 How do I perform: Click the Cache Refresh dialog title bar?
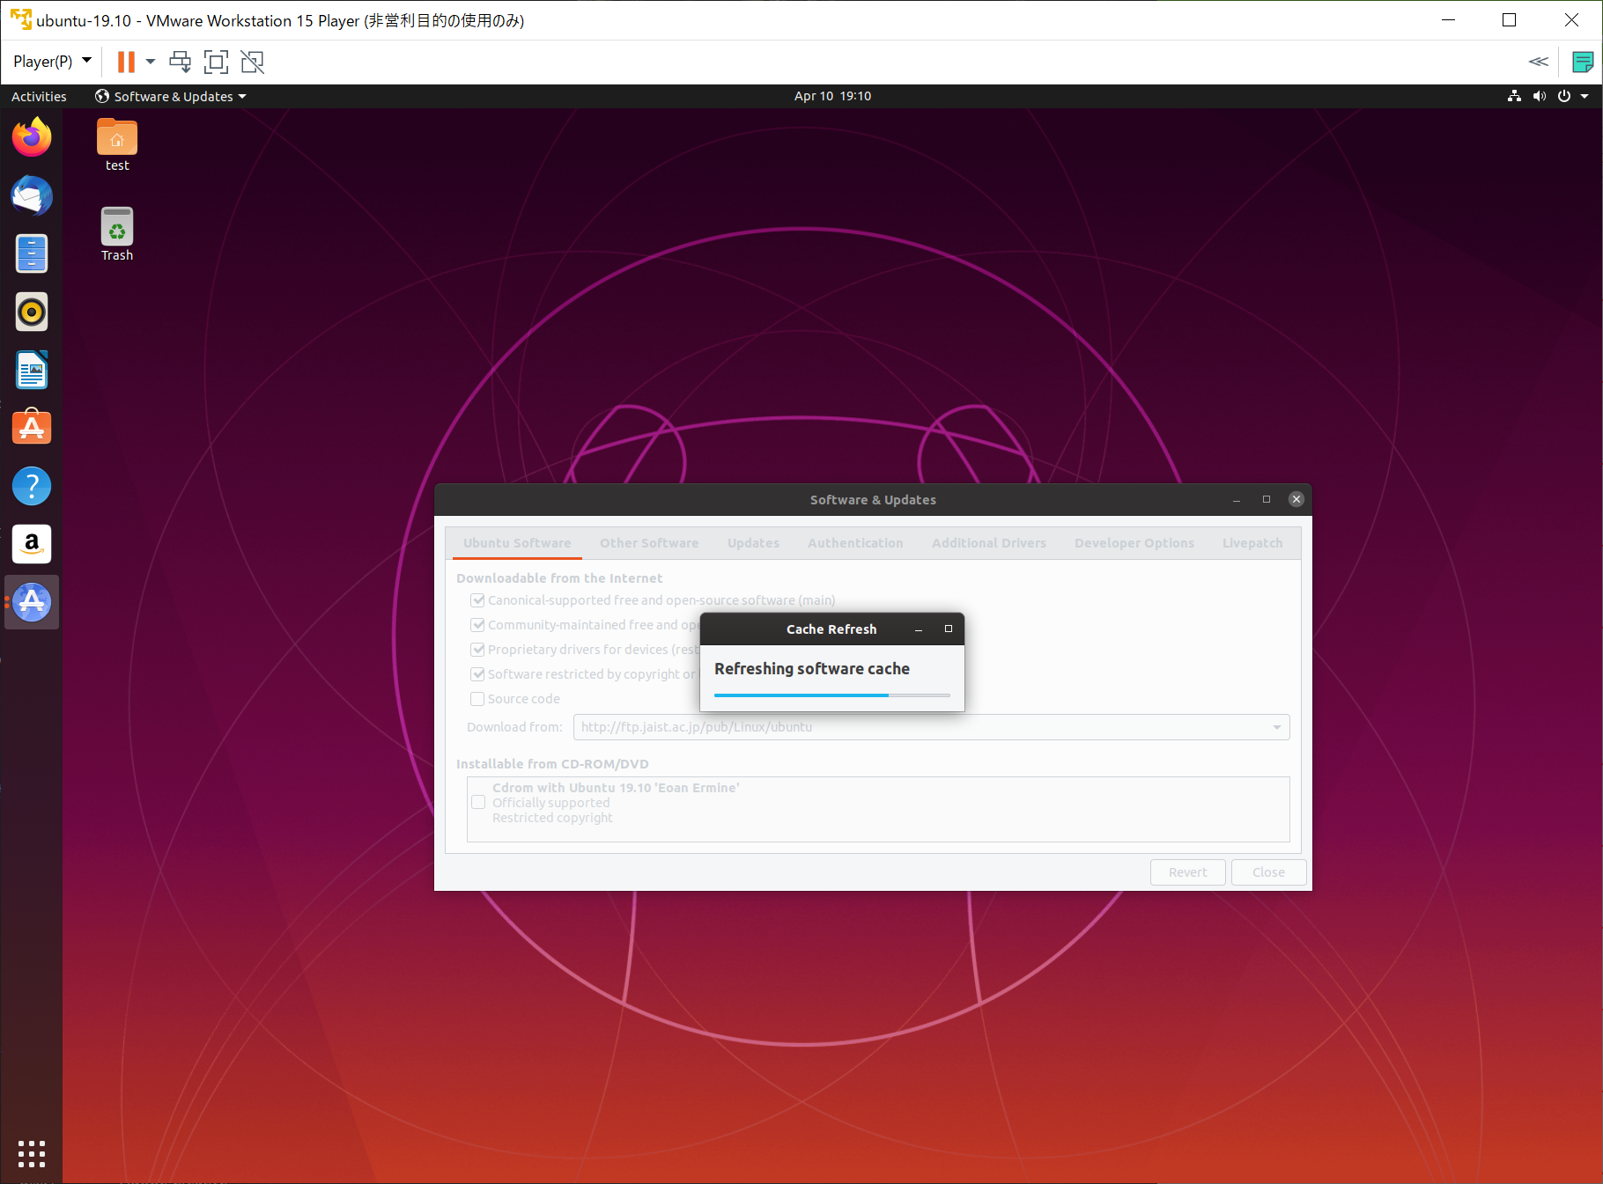tap(831, 629)
